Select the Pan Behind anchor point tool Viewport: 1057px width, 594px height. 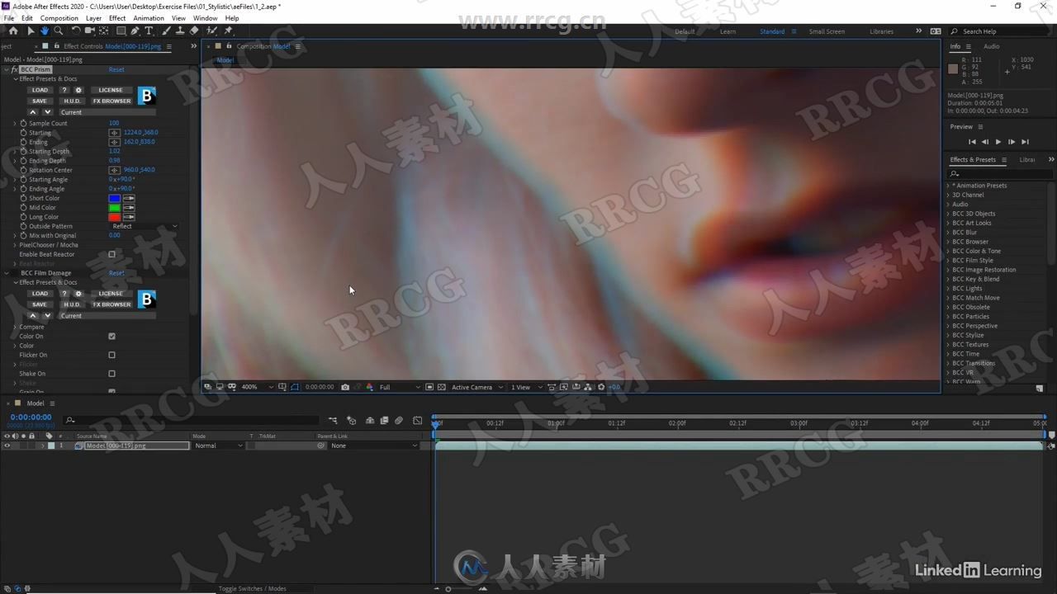click(103, 31)
